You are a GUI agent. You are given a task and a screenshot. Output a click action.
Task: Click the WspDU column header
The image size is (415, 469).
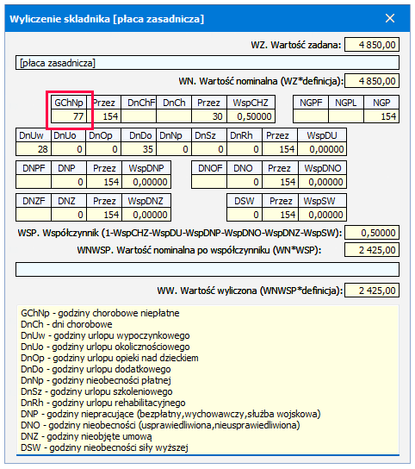tap(322, 135)
